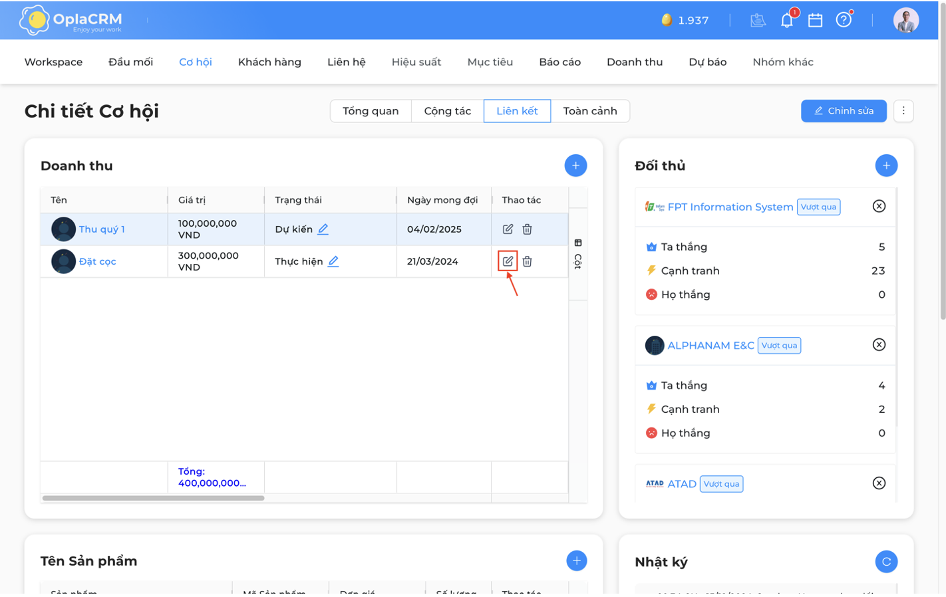
Task: Go to Khách hàng menu
Action: click(x=269, y=62)
